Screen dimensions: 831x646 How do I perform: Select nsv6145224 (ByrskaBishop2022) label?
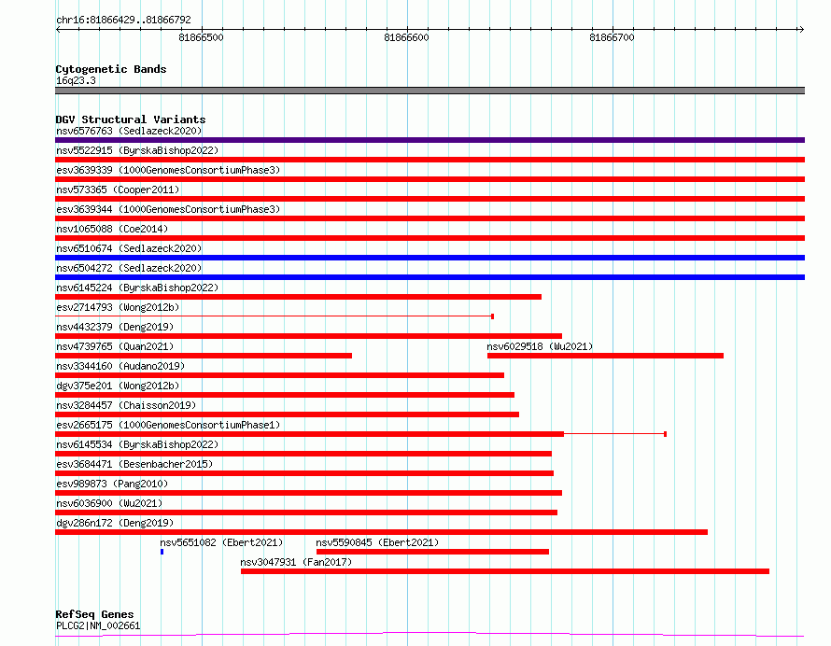click(137, 288)
